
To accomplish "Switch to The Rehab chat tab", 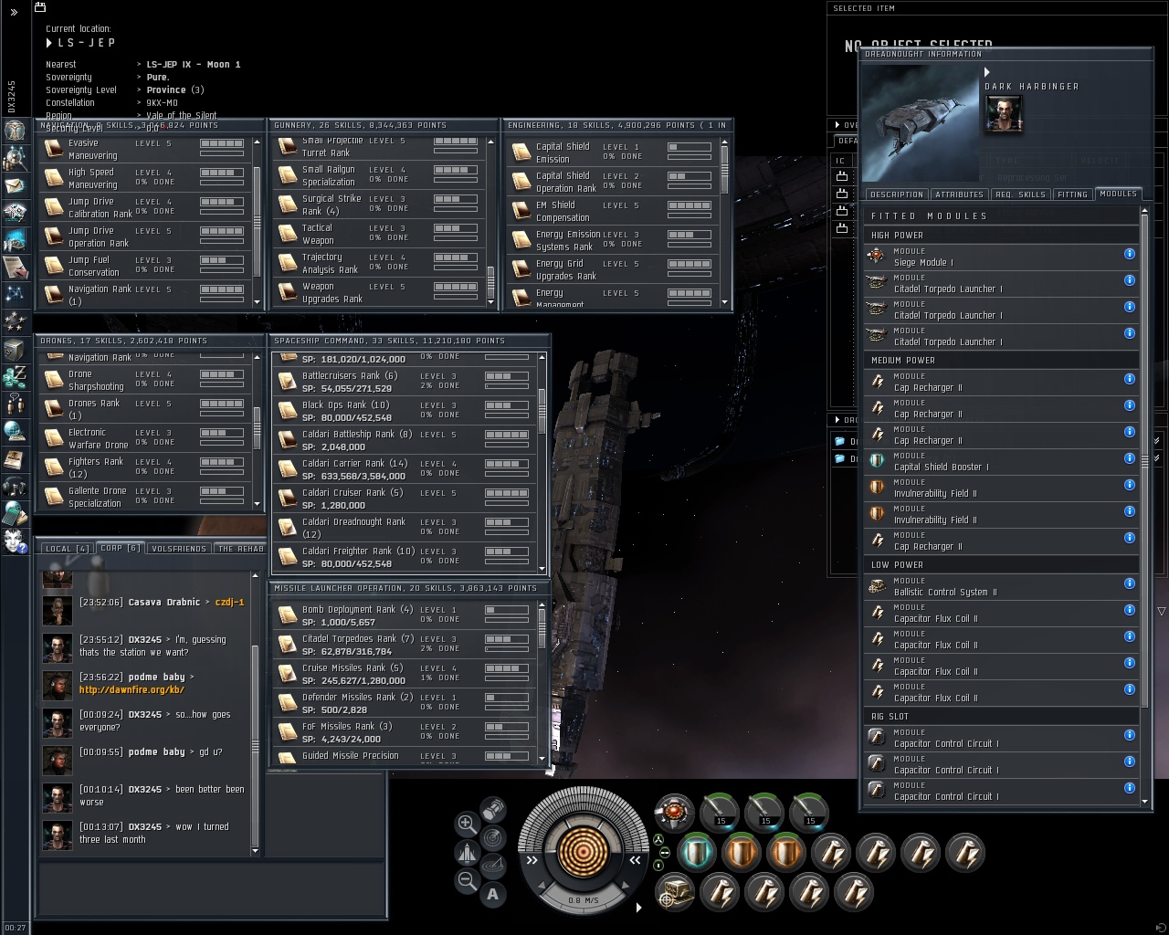I will coord(240,549).
